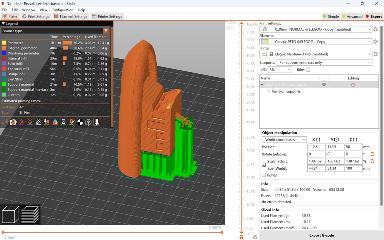Open the View menu
The width and height of the screenshot is (384, 240).
(x=43, y=10)
